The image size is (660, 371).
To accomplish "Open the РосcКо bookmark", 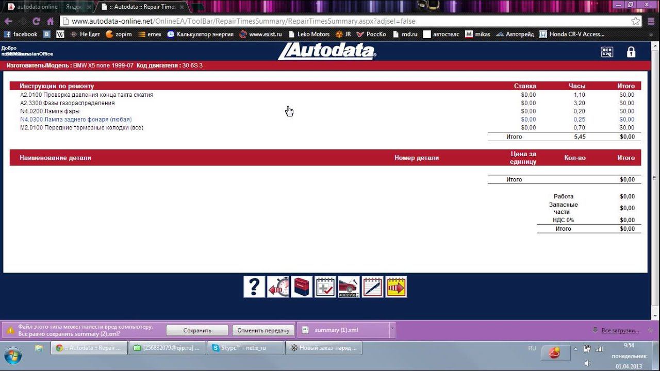I will coord(371,35).
